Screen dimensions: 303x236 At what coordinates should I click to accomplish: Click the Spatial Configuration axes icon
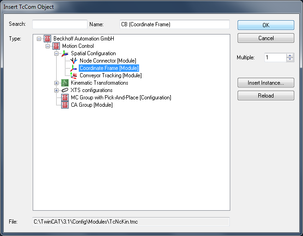tap(65, 53)
